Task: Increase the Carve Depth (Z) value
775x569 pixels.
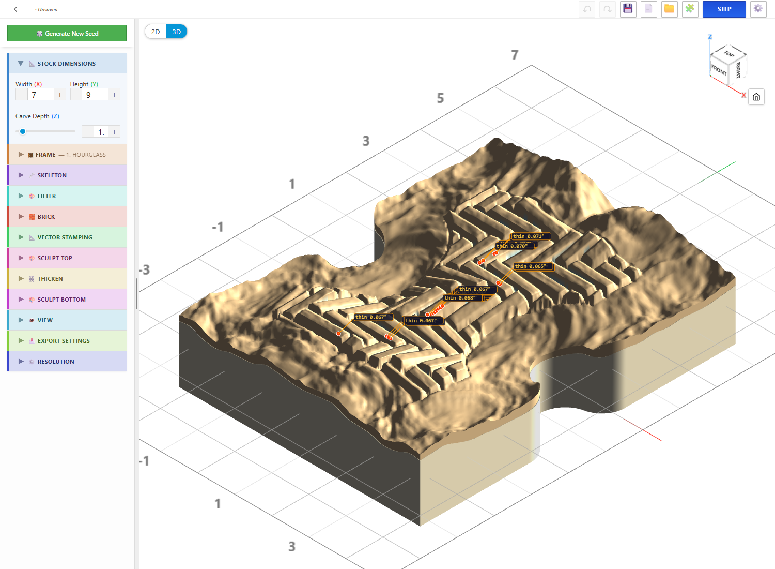Action: pyautogui.click(x=114, y=132)
